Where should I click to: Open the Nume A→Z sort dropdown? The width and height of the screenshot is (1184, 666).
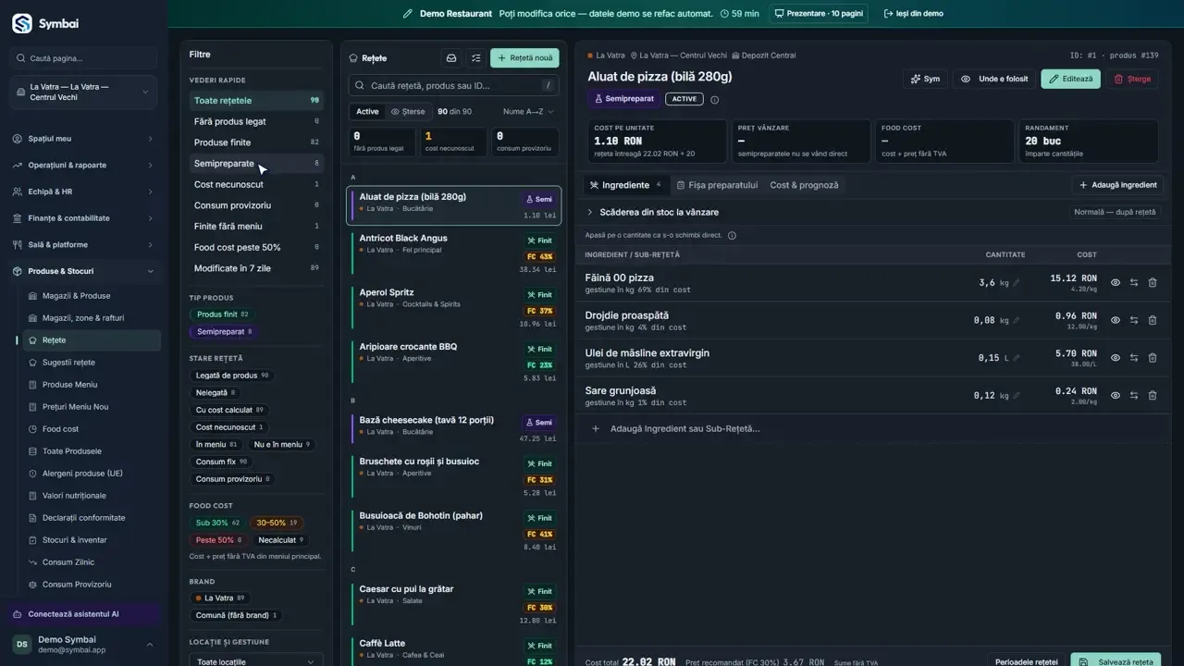(x=529, y=112)
